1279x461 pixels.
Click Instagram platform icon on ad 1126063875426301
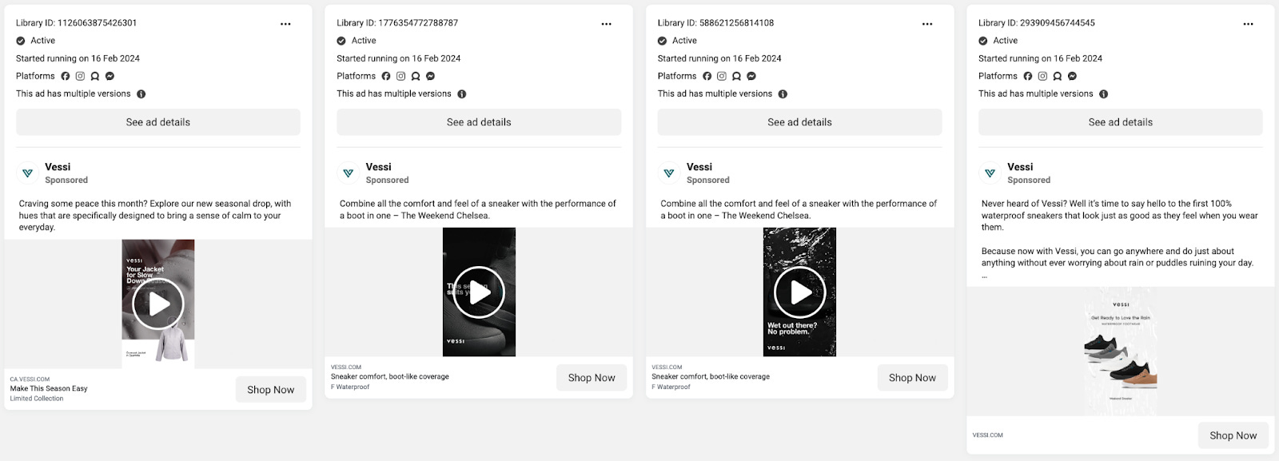click(x=80, y=76)
